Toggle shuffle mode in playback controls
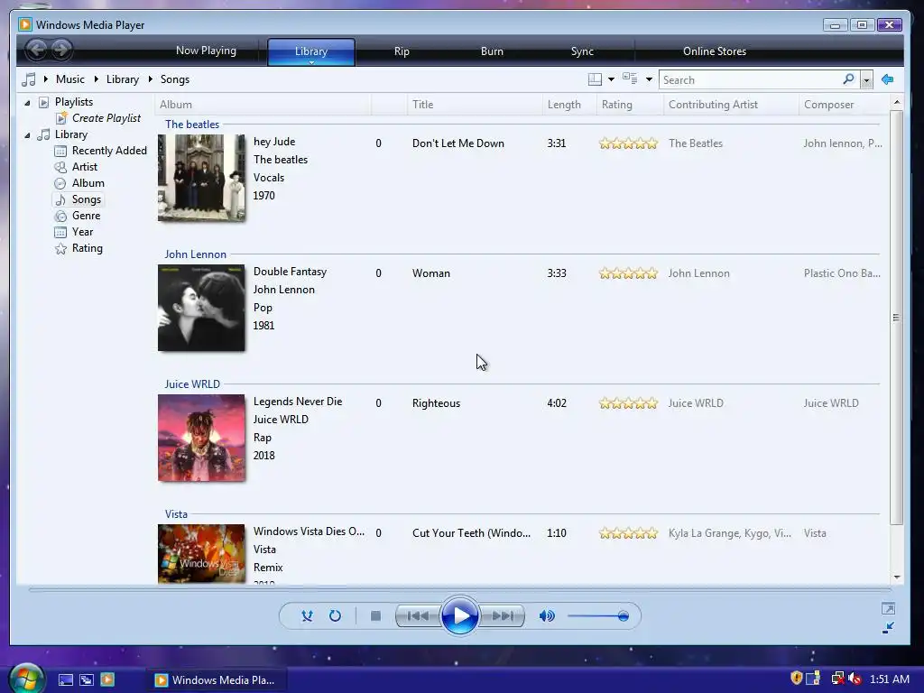The width and height of the screenshot is (924, 693). 307,615
